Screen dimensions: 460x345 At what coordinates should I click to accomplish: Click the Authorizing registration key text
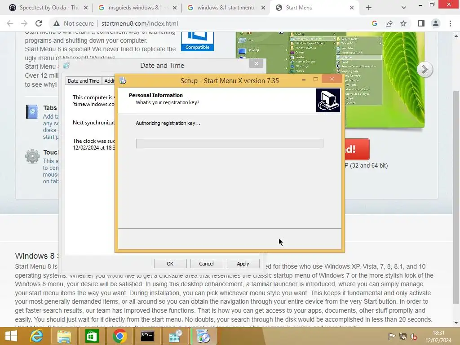pyautogui.click(x=168, y=123)
